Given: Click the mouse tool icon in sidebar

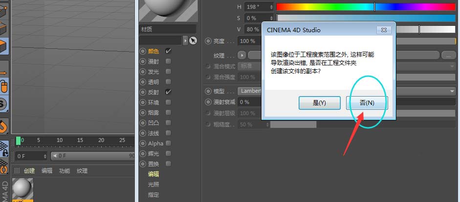Looking at the screenshot, I should (x=4, y=86).
